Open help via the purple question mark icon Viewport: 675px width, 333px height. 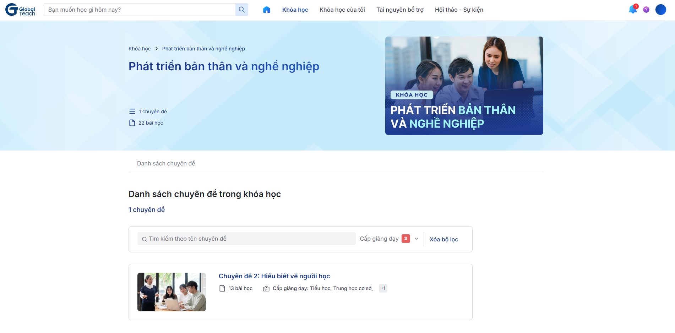(x=646, y=10)
